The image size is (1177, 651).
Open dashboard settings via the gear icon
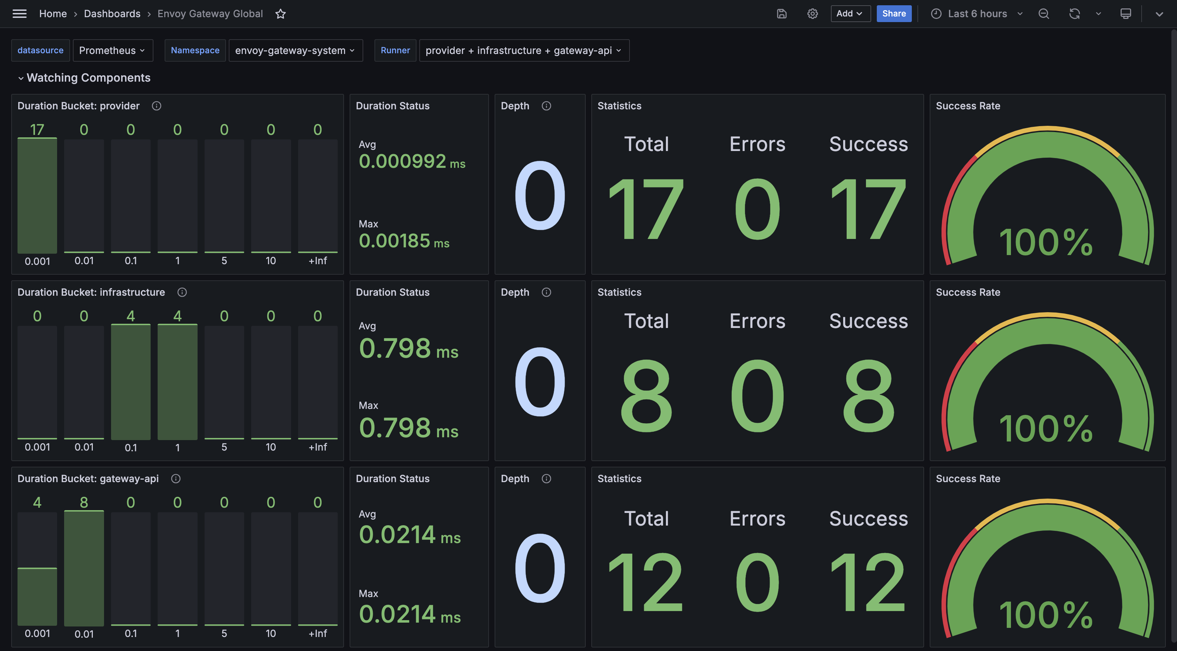[812, 14]
